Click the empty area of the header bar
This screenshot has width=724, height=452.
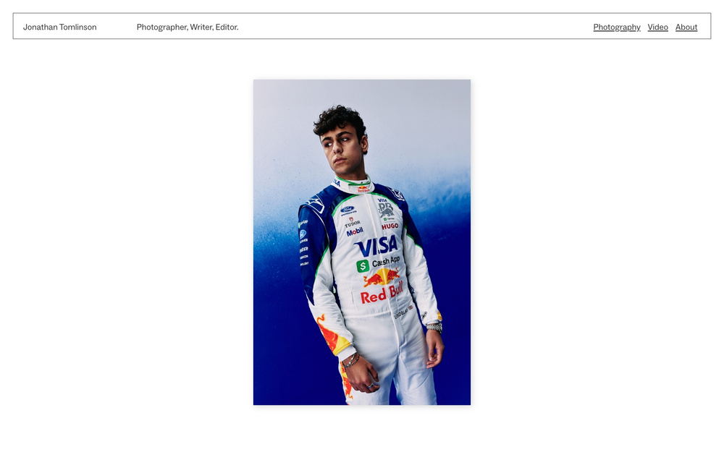[416, 26]
